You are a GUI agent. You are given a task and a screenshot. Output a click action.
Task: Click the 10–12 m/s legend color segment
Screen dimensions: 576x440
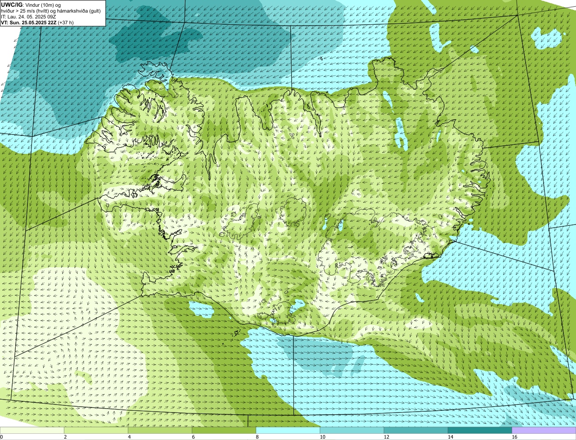point(352,431)
